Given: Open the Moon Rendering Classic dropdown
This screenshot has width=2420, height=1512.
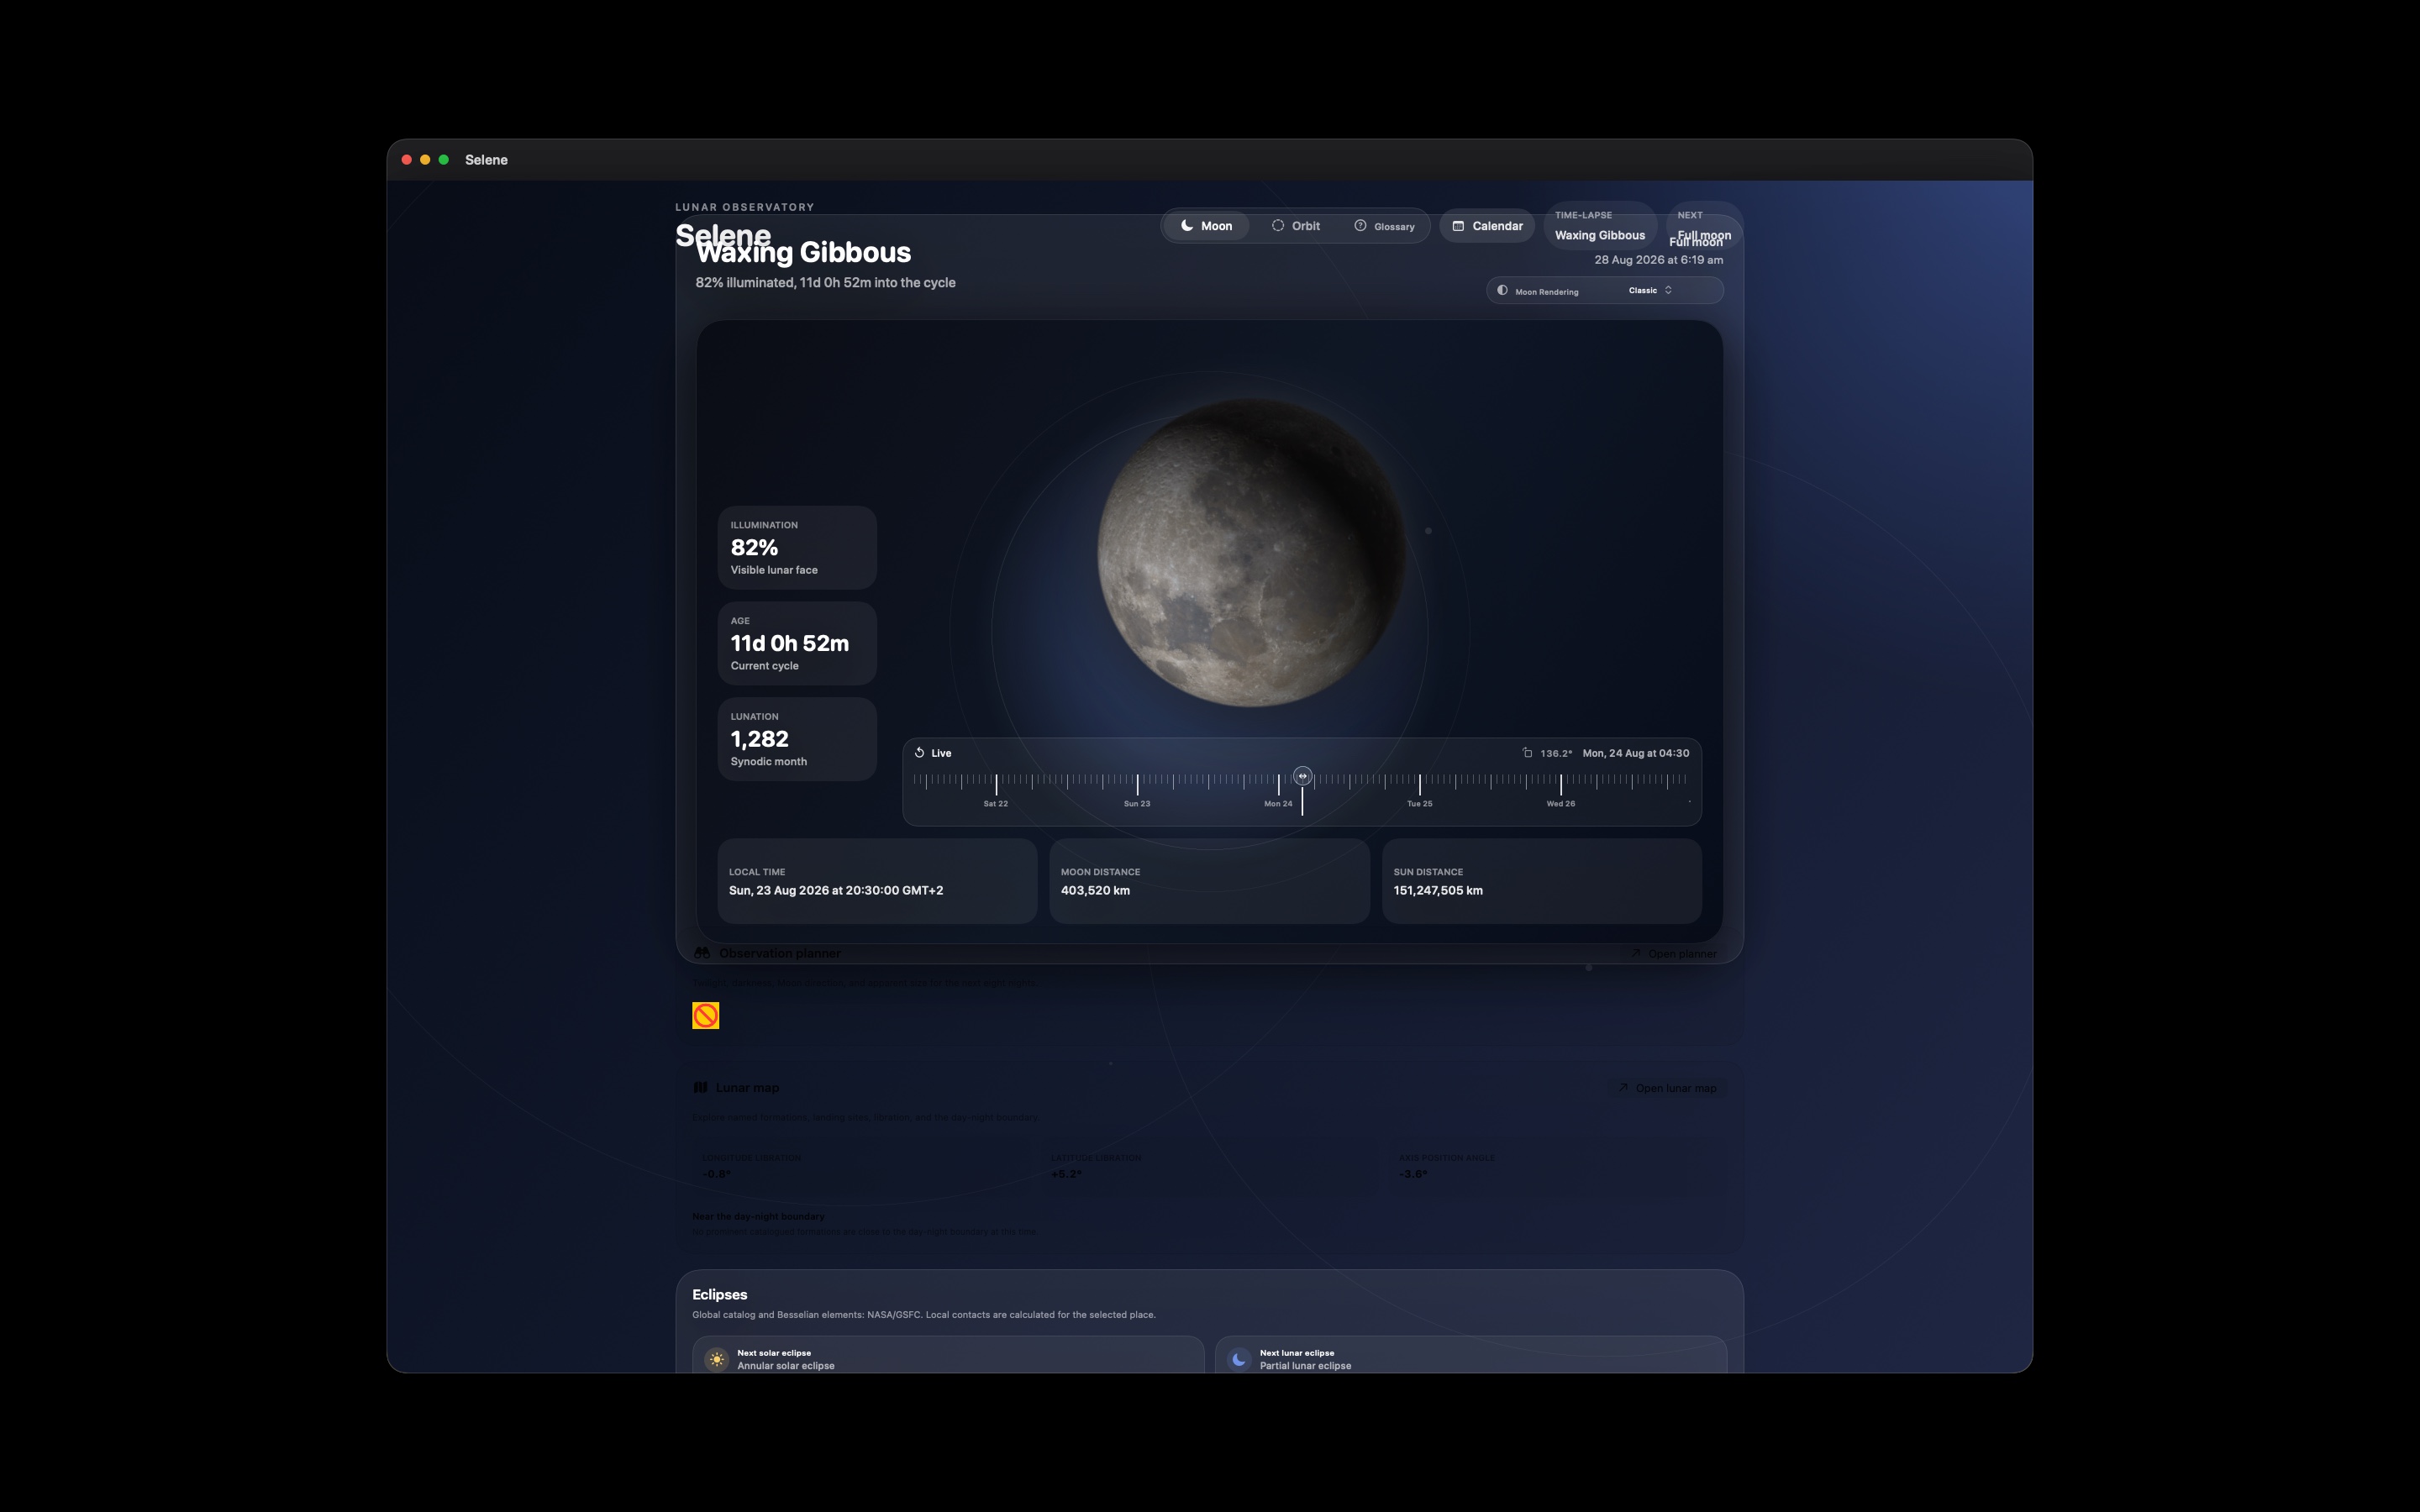Looking at the screenshot, I should (1604, 291).
